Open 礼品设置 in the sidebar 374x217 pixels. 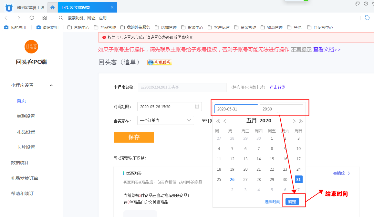pyautogui.click(x=26, y=132)
